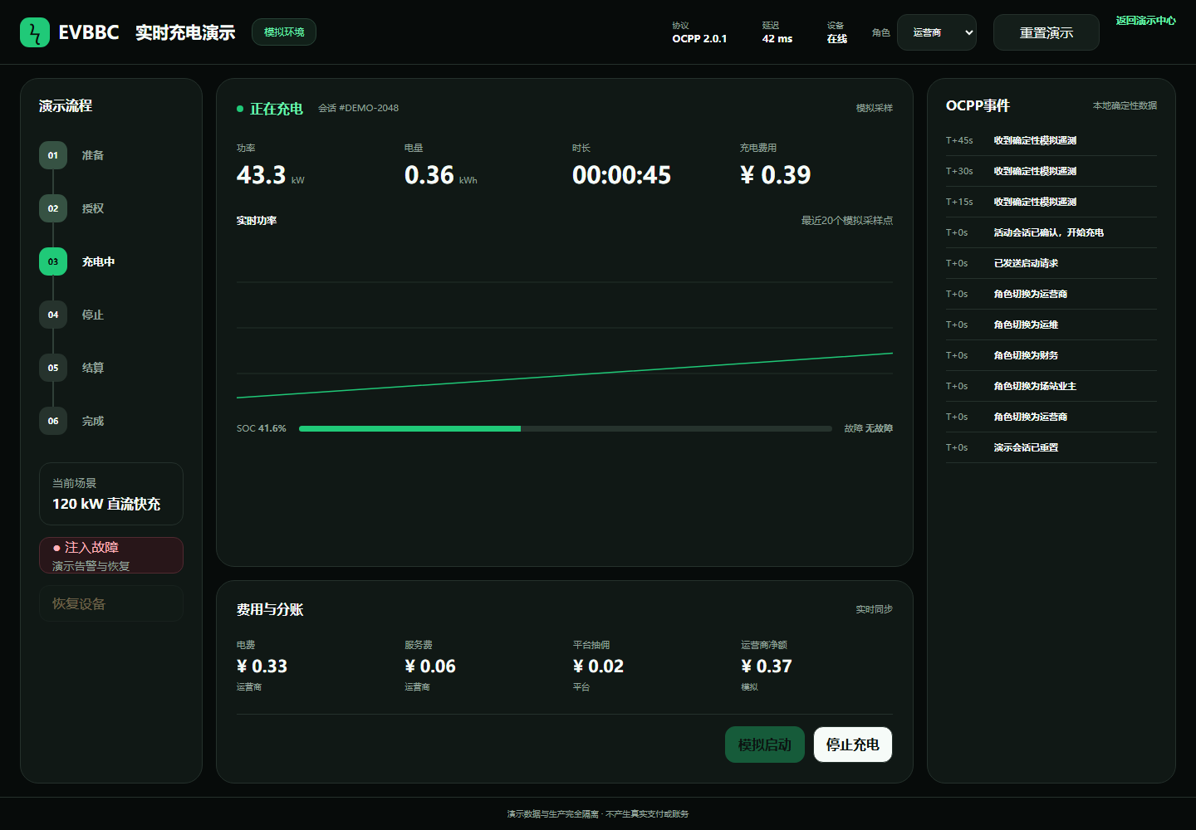Click the 42 ms latency value

pos(777,39)
